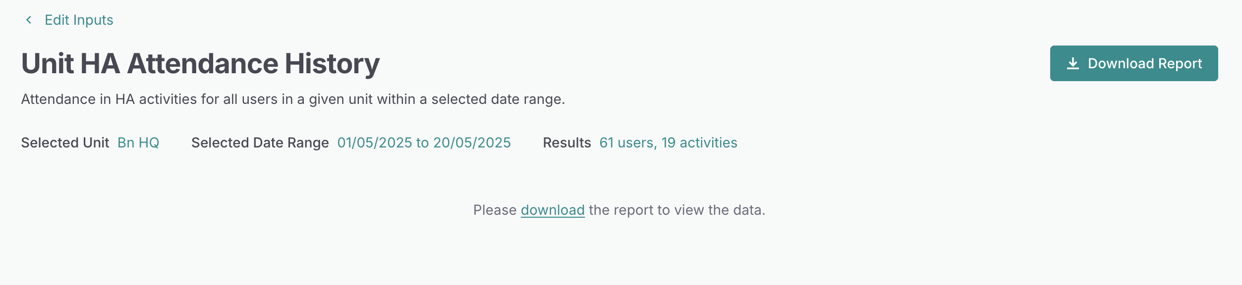Click the text 'the report to view the data'
The width and height of the screenshot is (1242, 285).
pyautogui.click(x=677, y=210)
